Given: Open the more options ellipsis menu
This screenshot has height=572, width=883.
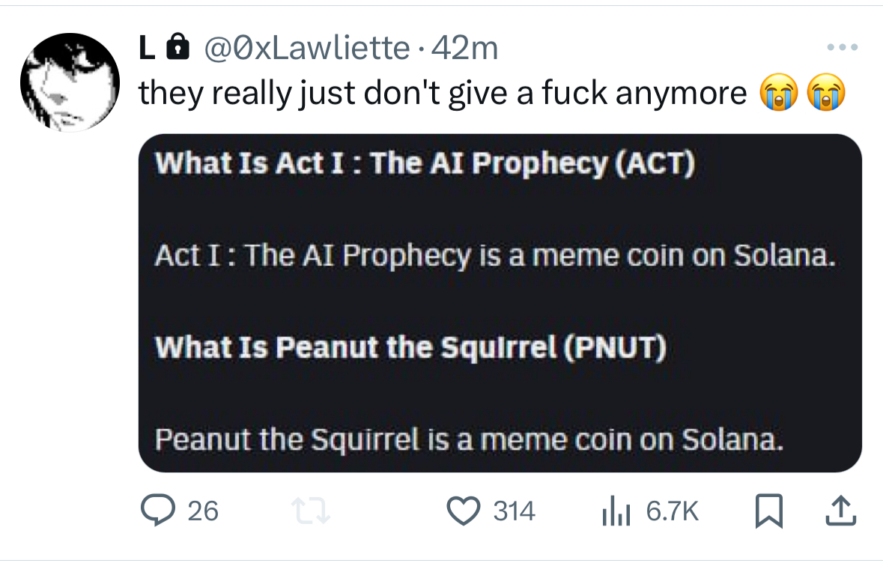Looking at the screenshot, I should tap(843, 46).
